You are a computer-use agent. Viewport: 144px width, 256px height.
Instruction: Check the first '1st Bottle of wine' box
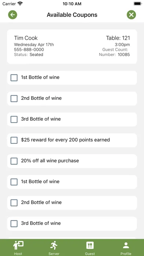[x=14, y=78]
